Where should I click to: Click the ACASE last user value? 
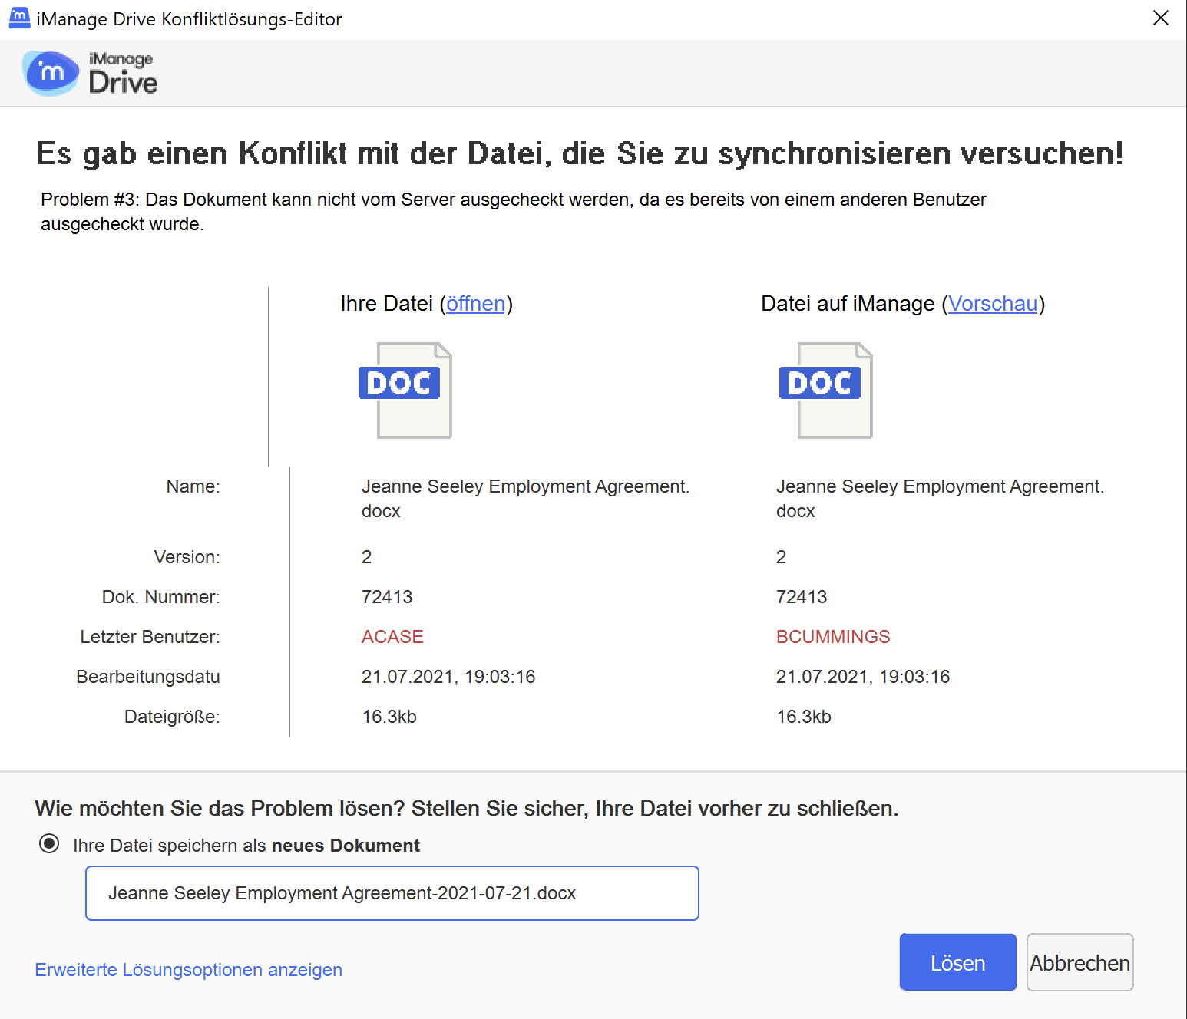(x=392, y=637)
